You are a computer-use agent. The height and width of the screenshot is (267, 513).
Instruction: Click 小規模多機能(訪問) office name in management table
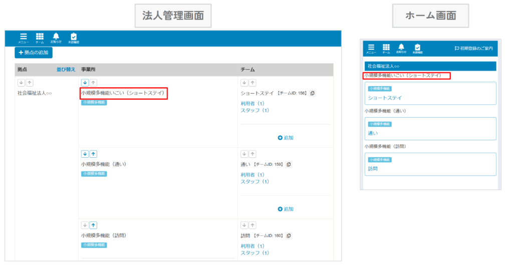(104, 235)
